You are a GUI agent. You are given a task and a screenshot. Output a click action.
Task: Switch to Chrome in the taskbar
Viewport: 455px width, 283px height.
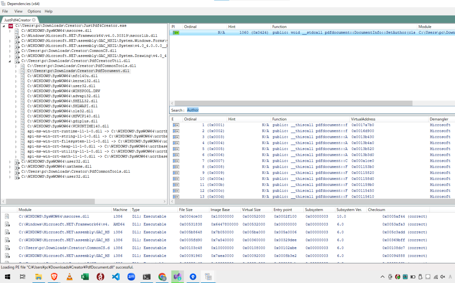pos(162,277)
